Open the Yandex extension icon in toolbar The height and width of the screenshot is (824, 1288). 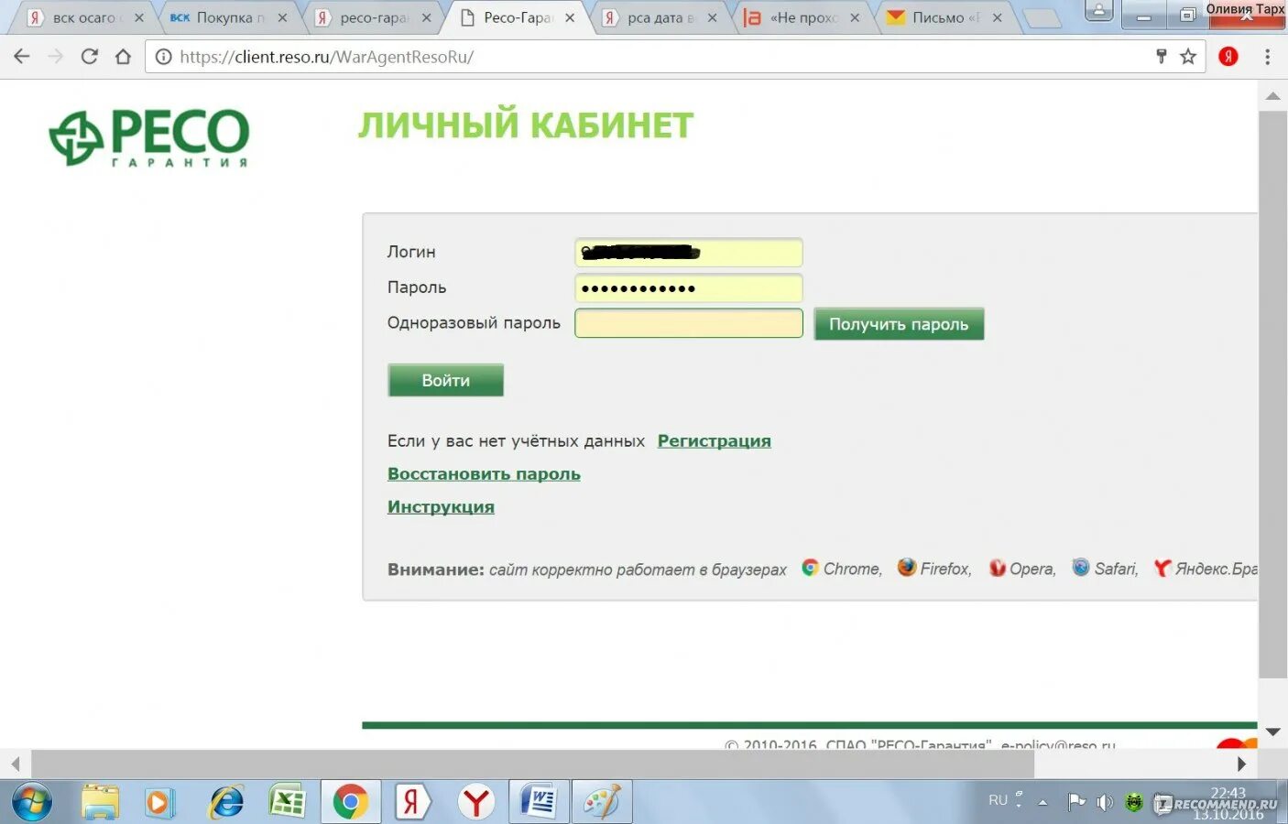(x=1228, y=57)
